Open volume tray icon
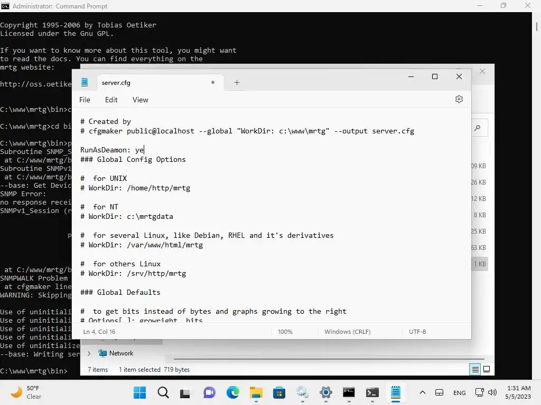 [492, 392]
